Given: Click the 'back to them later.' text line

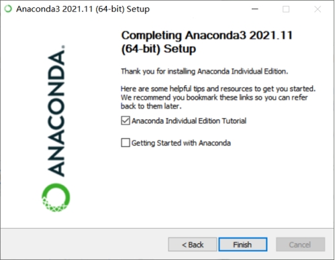Looking at the screenshot, I should pyautogui.click(x=151, y=106).
